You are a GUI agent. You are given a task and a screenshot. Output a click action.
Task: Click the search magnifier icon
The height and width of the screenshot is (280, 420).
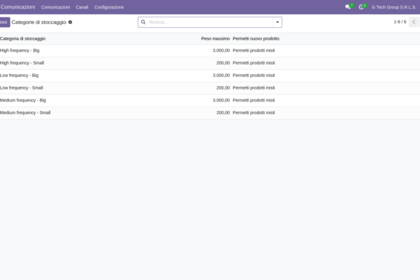click(x=143, y=22)
